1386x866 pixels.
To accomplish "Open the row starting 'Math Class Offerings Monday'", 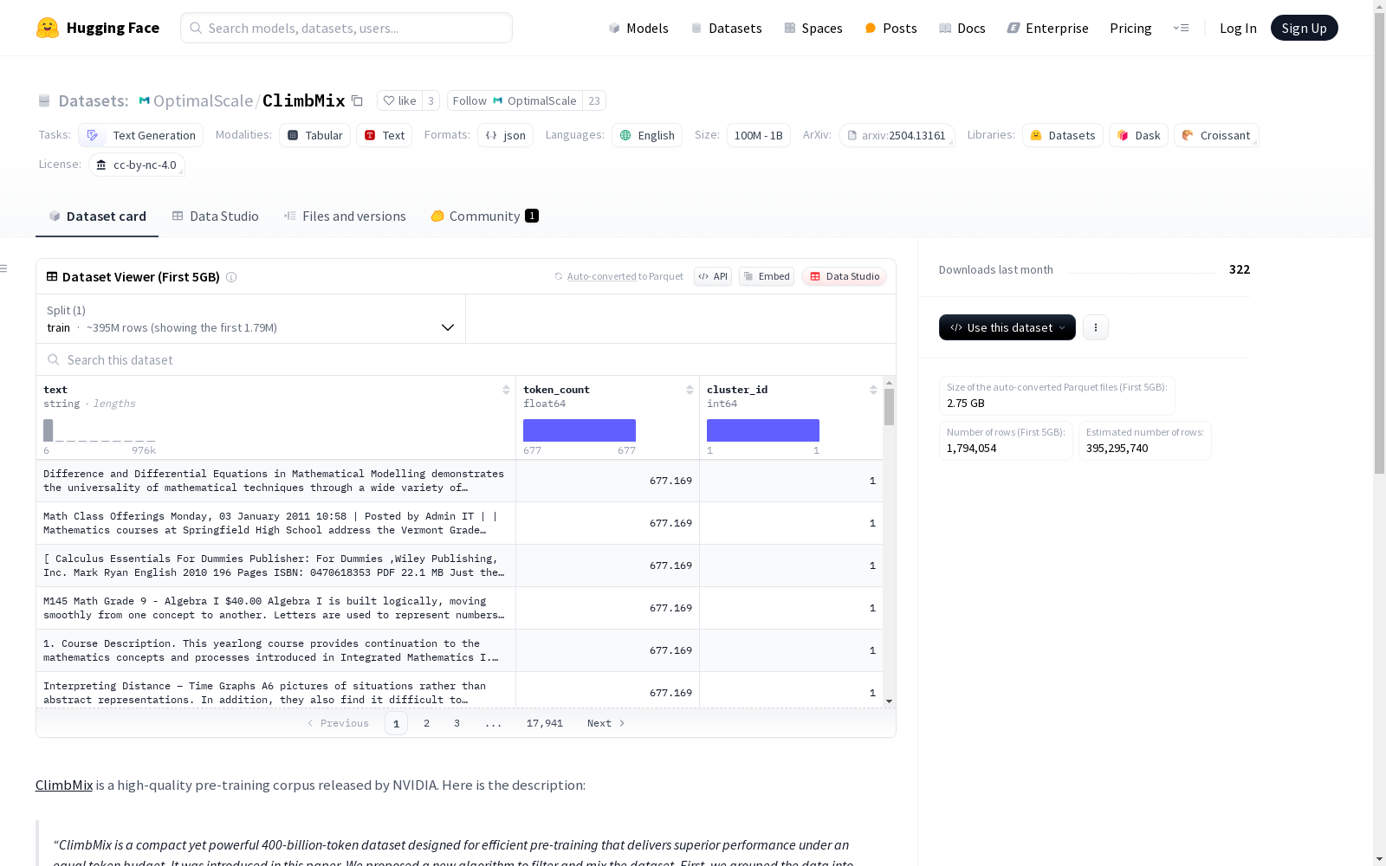I will pos(459,523).
